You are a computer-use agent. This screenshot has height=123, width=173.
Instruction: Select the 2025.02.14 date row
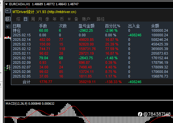coord(22,40)
